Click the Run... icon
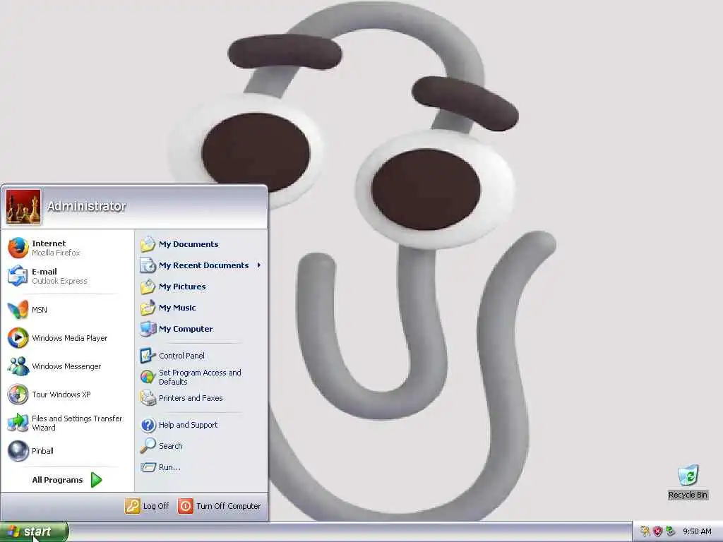This screenshot has height=542, width=723. point(148,467)
